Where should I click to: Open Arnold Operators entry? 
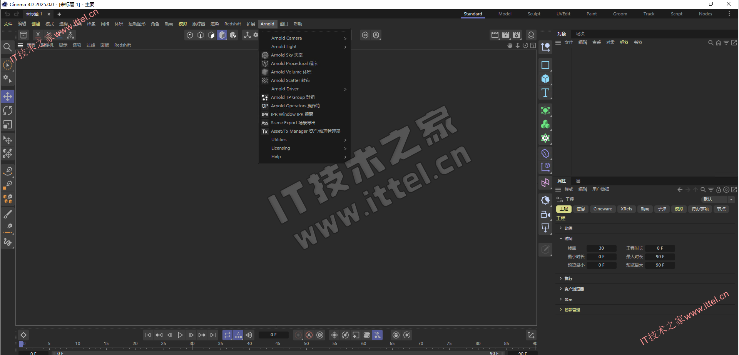(x=295, y=106)
